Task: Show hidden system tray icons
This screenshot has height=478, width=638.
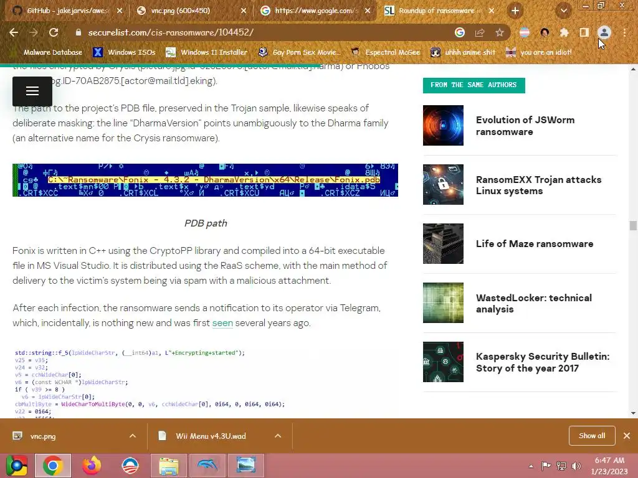Action: coord(531,466)
